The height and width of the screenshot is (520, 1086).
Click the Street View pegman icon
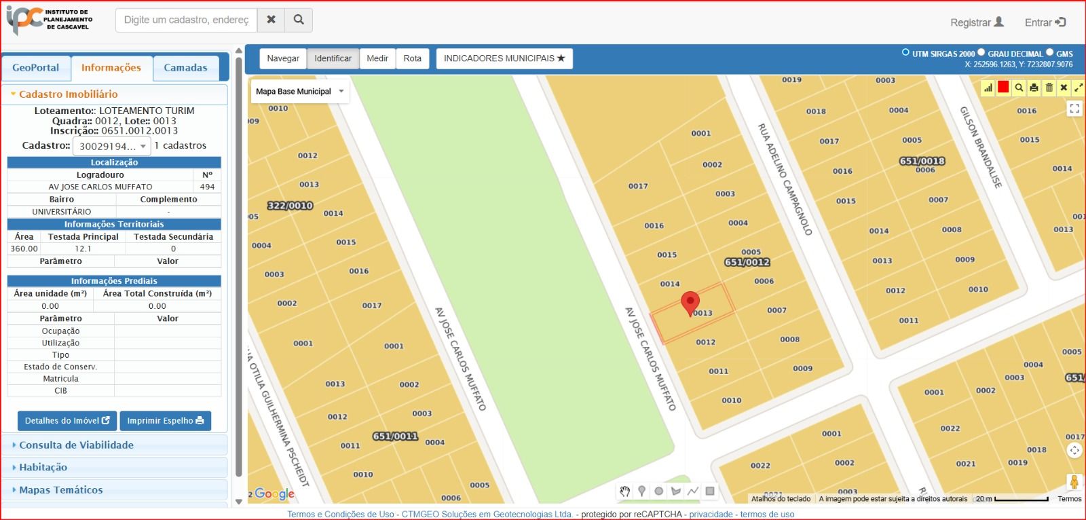1074,481
